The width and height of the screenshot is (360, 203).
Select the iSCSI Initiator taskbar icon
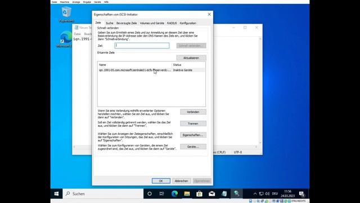pos(236,193)
